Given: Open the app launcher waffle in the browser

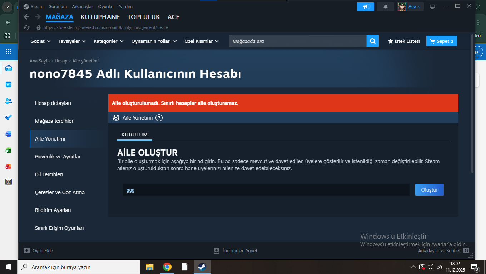Looking at the screenshot, I should click(9, 52).
